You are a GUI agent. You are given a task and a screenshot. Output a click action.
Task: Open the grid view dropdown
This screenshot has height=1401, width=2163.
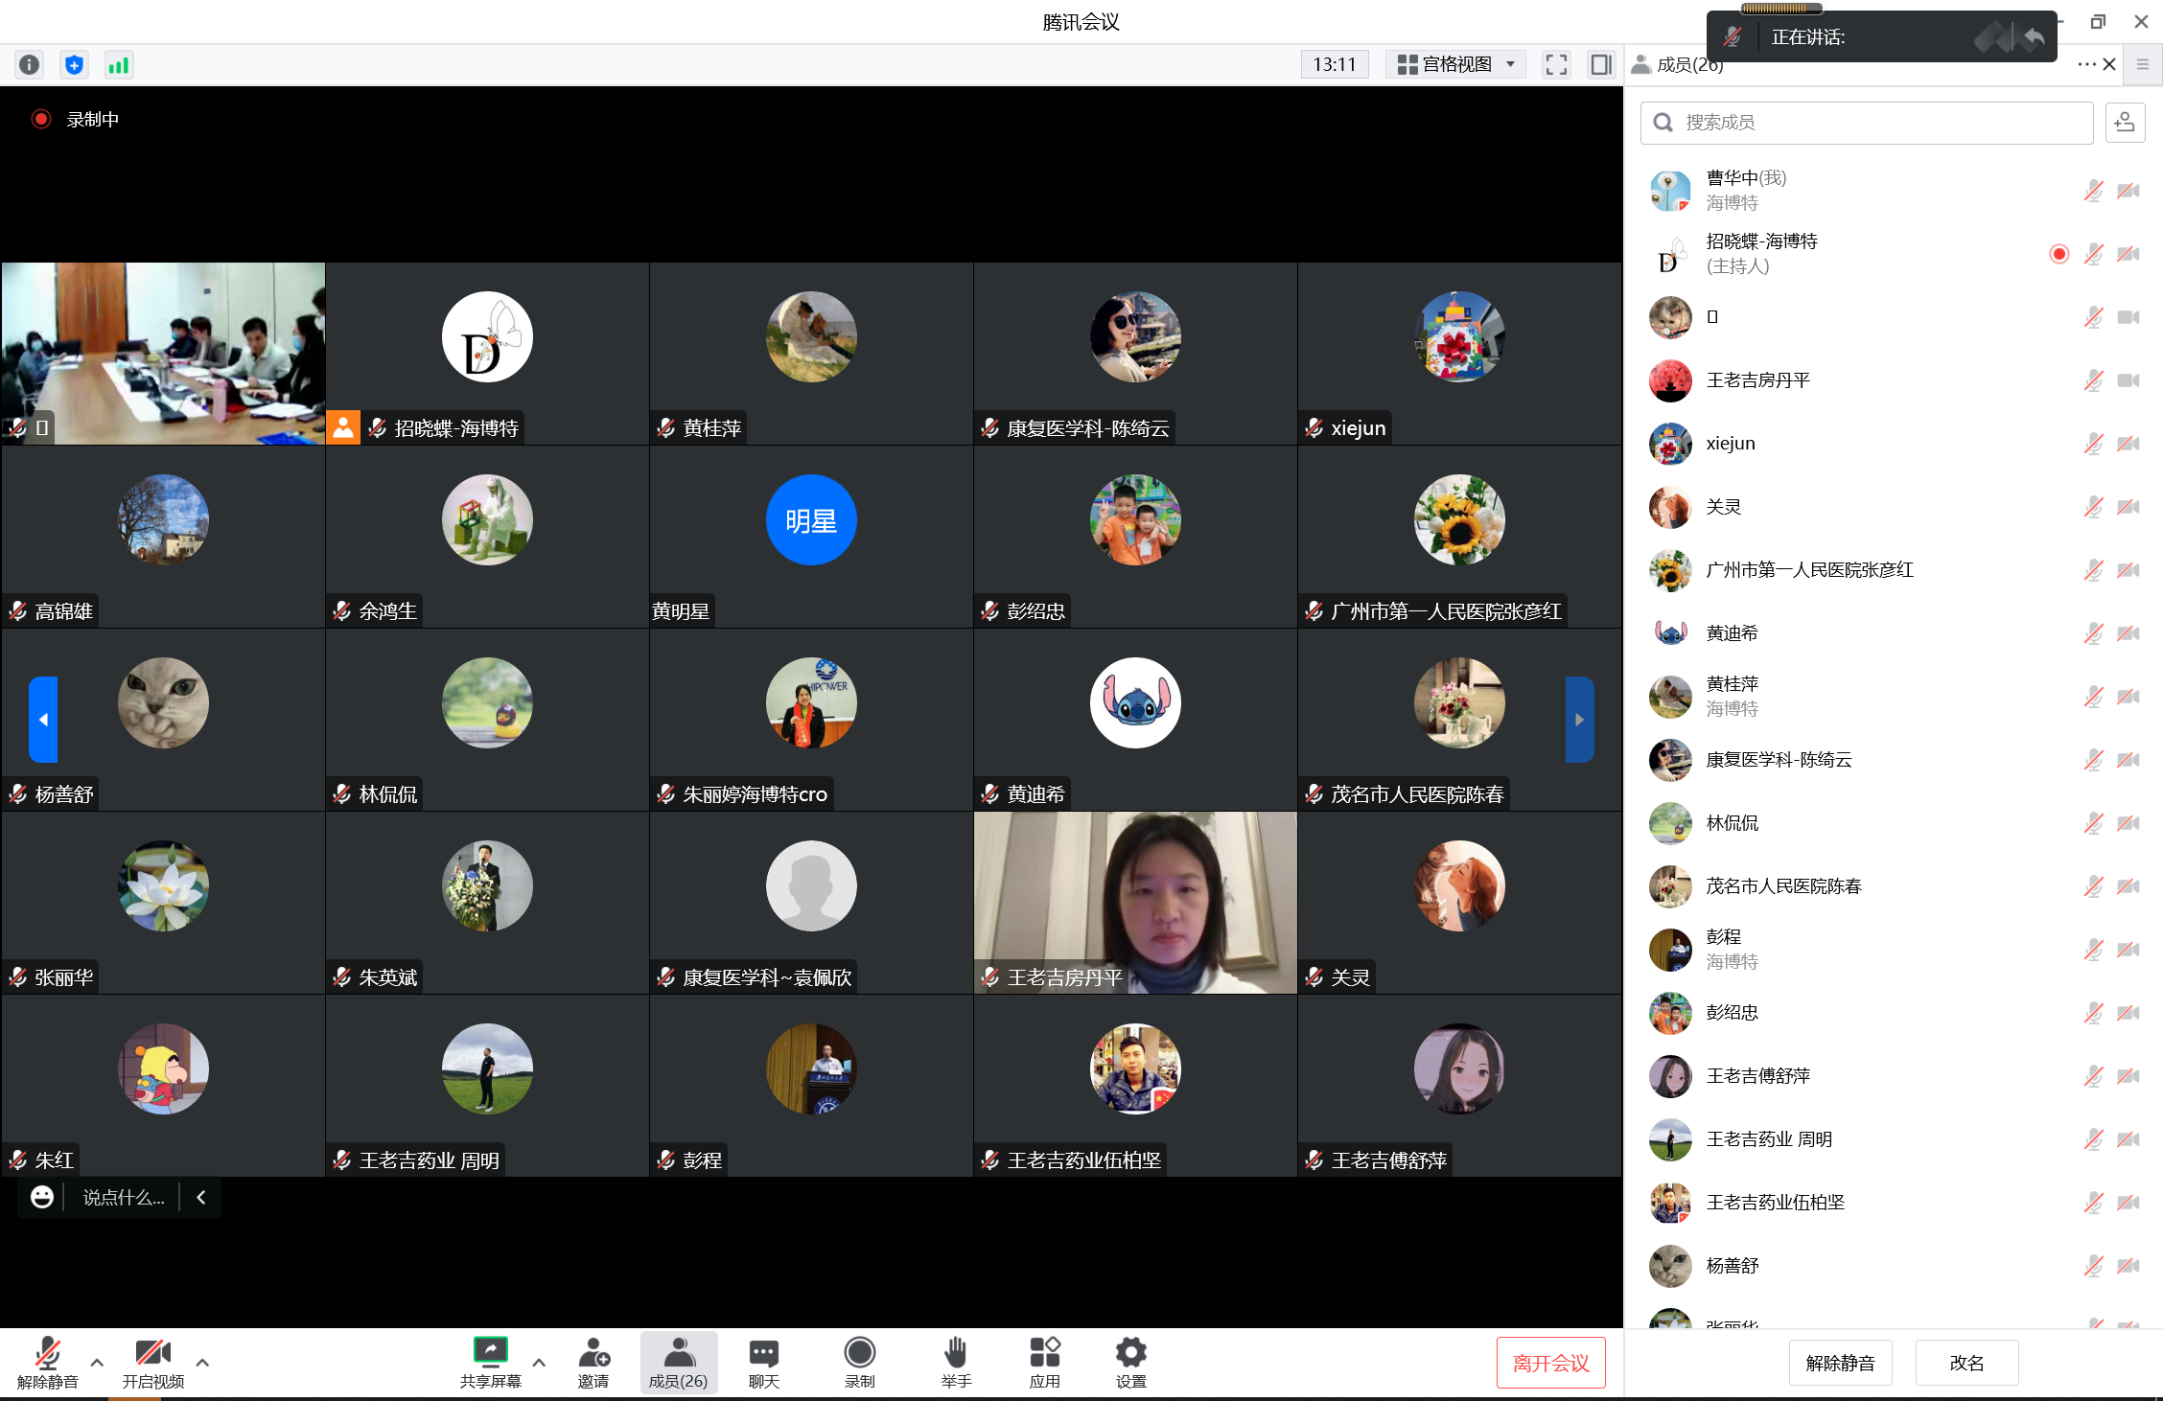pyautogui.click(x=1454, y=65)
